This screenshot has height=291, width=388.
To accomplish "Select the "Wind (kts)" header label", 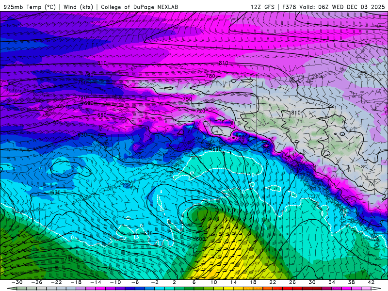I will [x=78, y=7].
